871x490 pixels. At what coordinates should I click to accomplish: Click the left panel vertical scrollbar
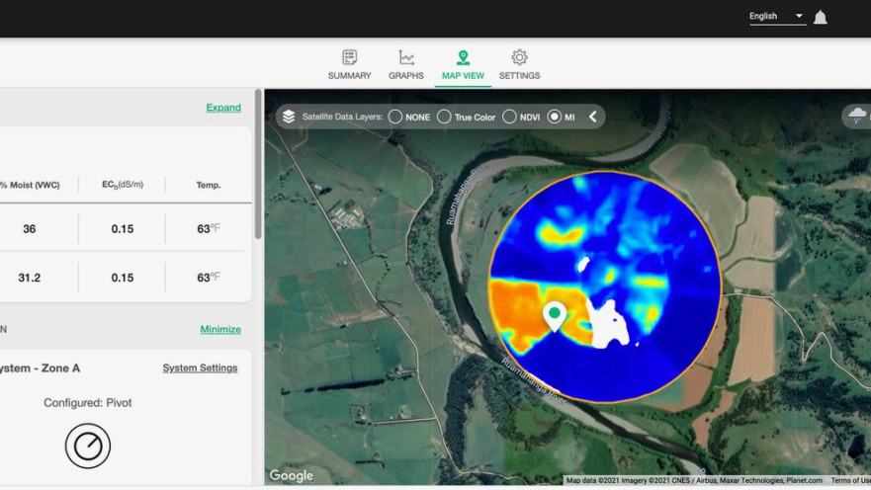coord(258,164)
